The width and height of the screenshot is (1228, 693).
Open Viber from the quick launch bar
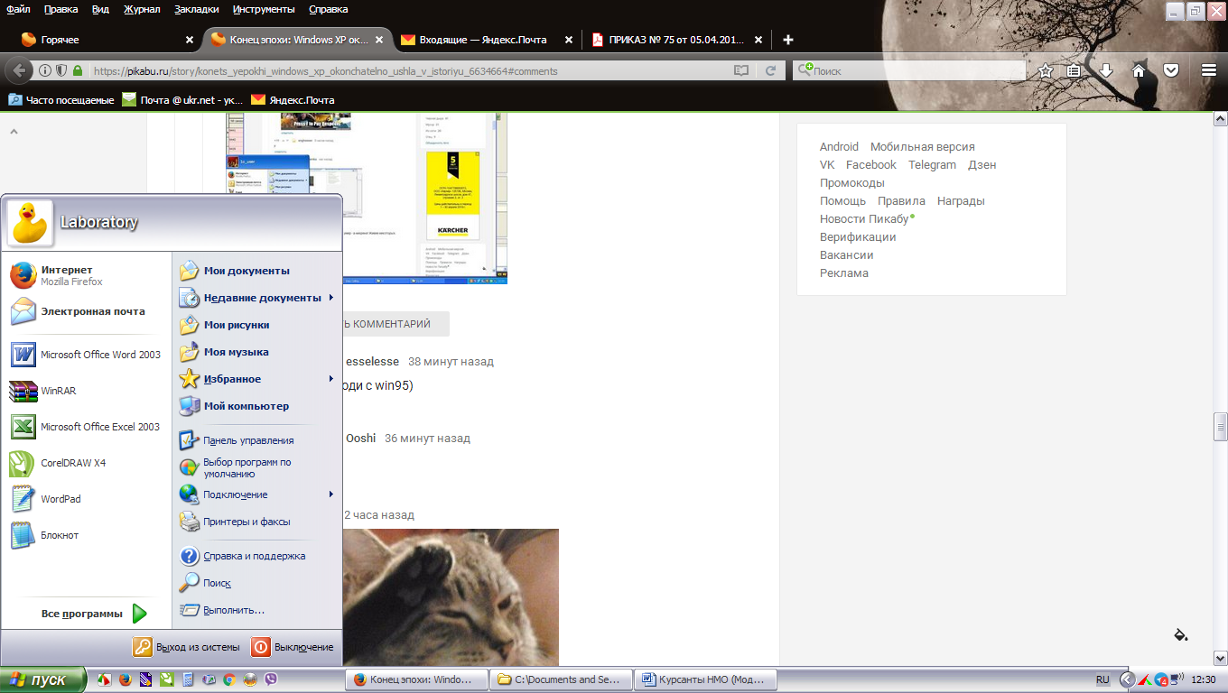pyautogui.click(x=270, y=679)
